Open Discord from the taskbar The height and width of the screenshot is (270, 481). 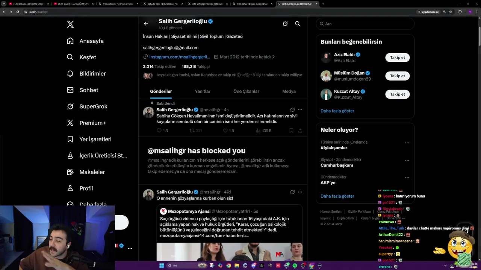(x=254, y=265)
